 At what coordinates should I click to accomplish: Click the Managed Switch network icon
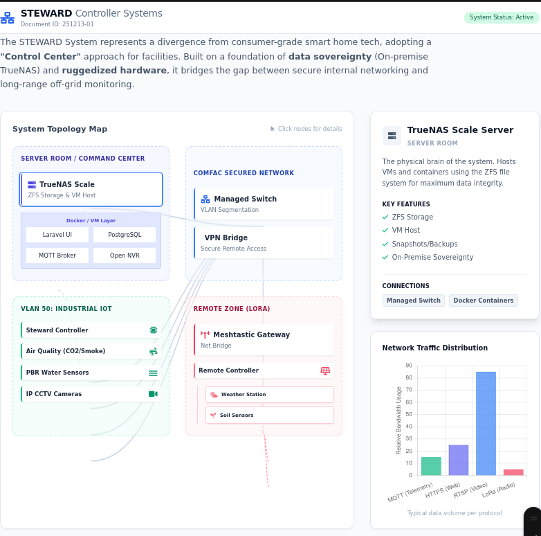(x=205, y=199)
